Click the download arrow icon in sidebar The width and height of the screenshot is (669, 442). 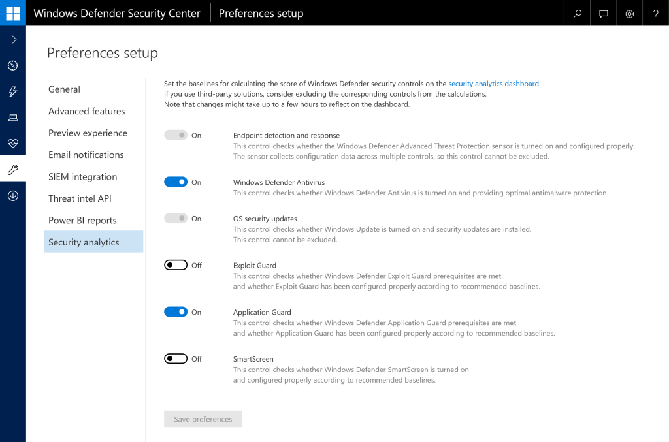click(x=13, y=196)
